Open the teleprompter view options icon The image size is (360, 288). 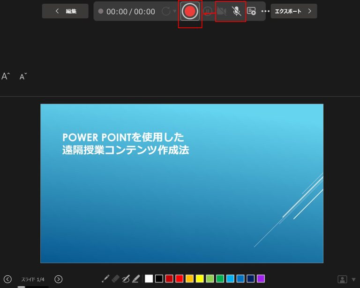(251, 11)
